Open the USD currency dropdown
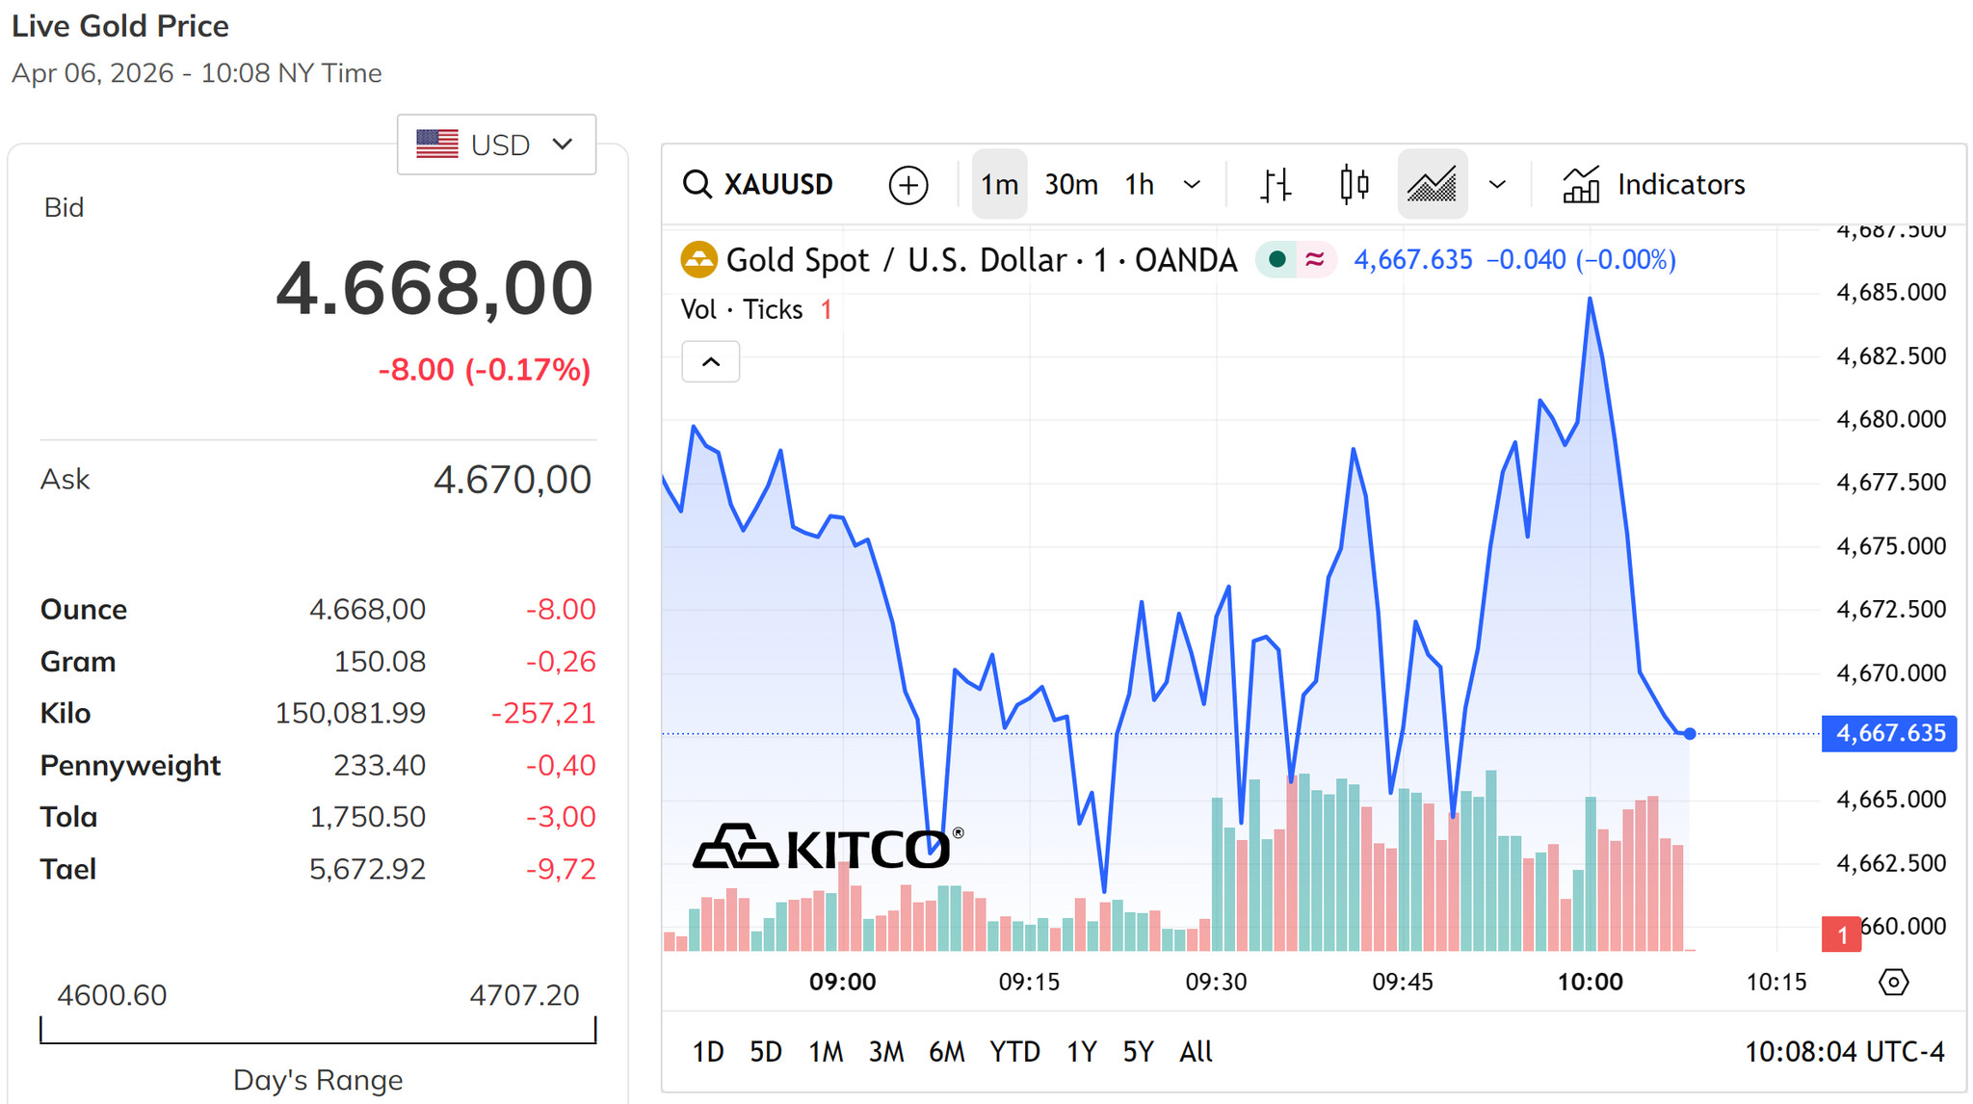The image size is (1973, 1104). pos(496,145)
